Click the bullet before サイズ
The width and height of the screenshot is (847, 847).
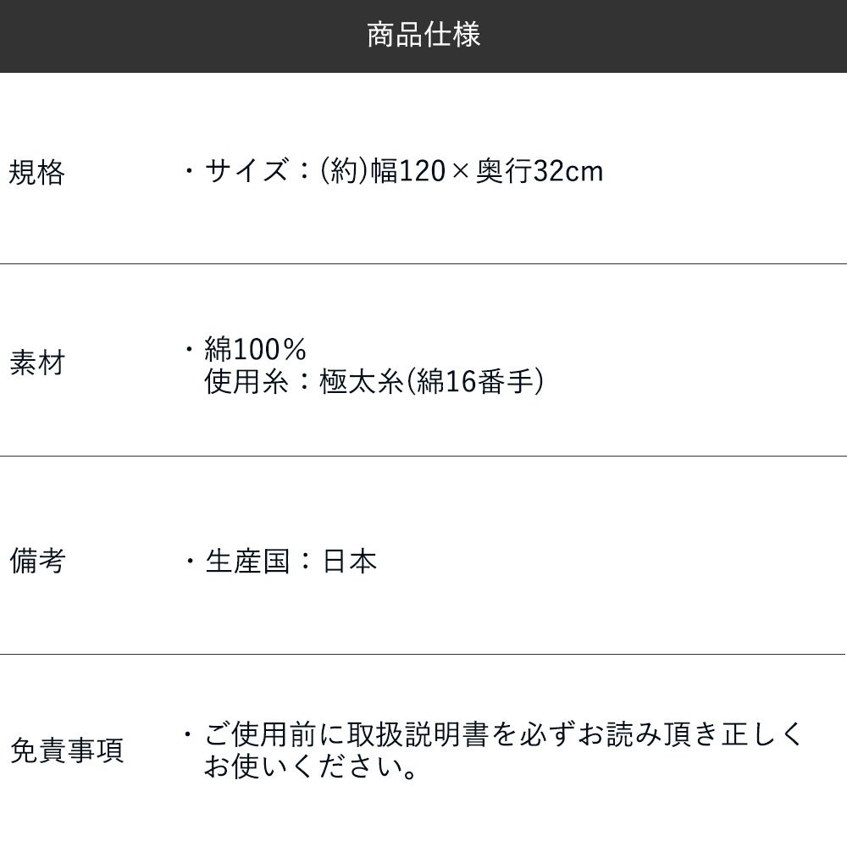click(190, 172)
